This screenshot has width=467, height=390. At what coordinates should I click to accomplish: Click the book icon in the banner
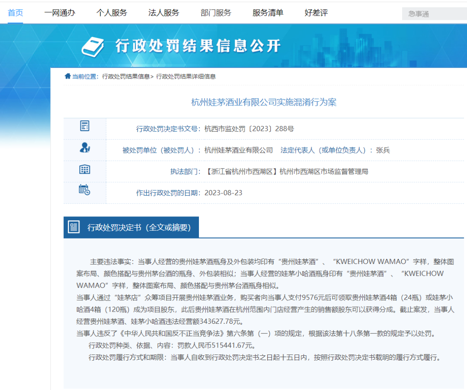(x=93, y=47)
